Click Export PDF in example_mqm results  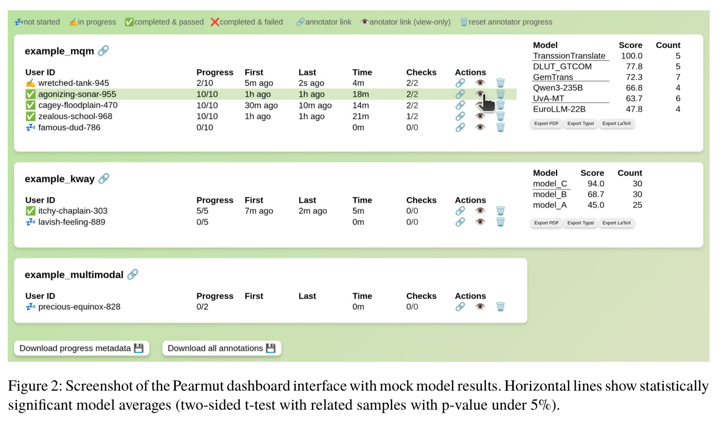546,124
